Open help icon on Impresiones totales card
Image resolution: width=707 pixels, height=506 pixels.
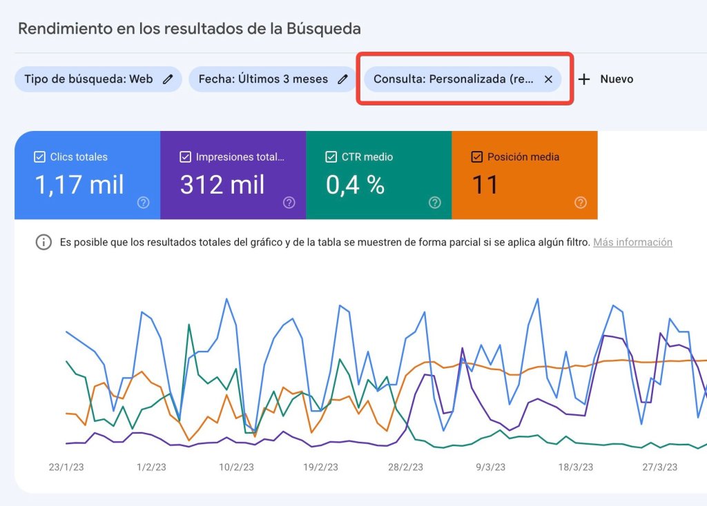click(289, 203)
